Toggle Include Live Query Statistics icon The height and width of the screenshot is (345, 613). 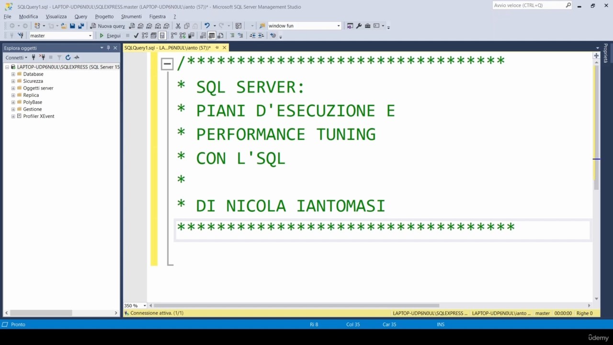(x=182, y=35)
